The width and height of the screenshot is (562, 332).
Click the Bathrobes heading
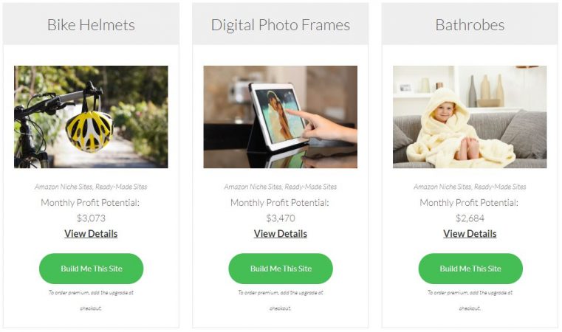coord(470,24)
